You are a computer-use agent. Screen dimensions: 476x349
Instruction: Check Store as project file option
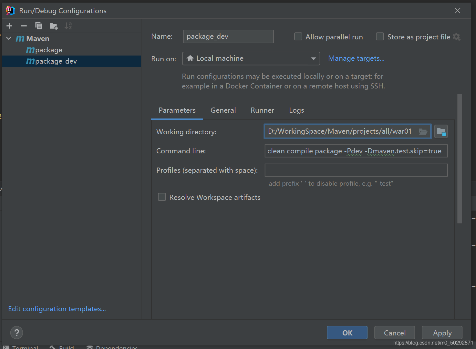(x=380, y=36)
